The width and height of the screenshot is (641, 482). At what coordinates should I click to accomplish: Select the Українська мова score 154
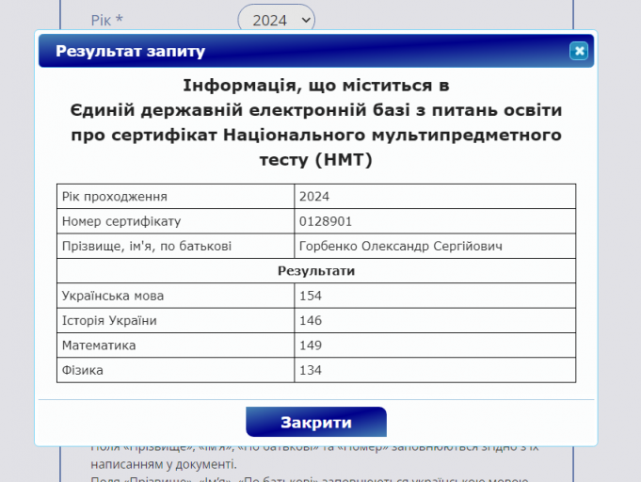tap(311, 296)
